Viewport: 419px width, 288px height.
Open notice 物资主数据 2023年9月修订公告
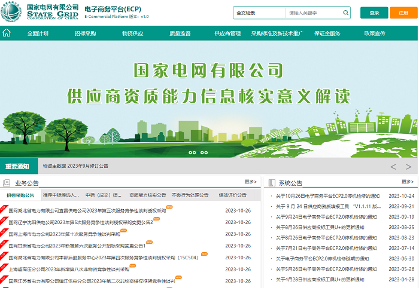click(75, 166)
